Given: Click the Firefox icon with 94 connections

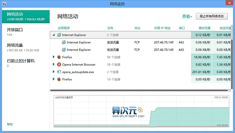Looking at the screenshot, I should pos(59,57).
